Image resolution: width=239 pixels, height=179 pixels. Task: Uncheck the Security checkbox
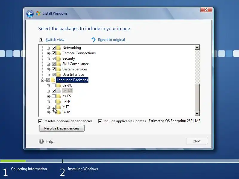54,58
